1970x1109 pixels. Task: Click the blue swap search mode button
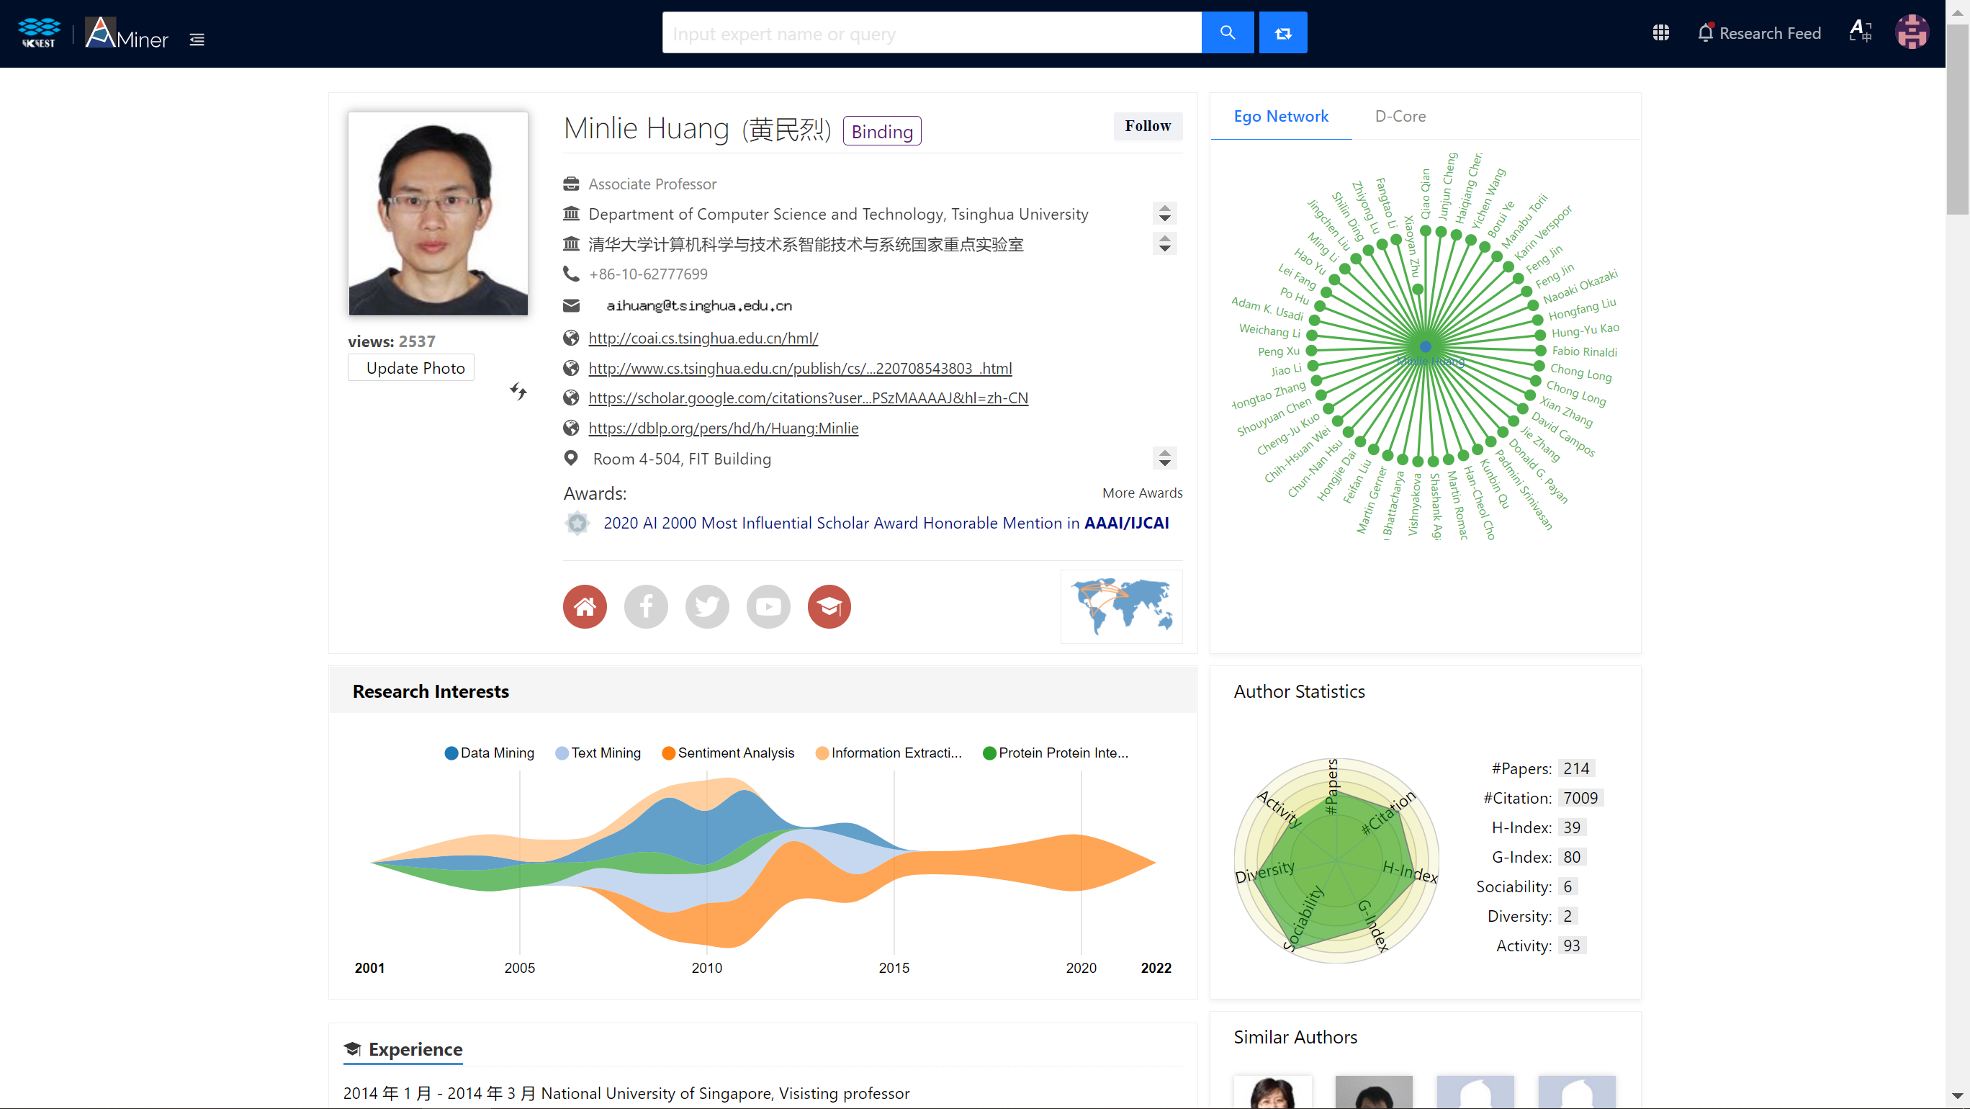pyautogui.click(x=1282, y=33)
